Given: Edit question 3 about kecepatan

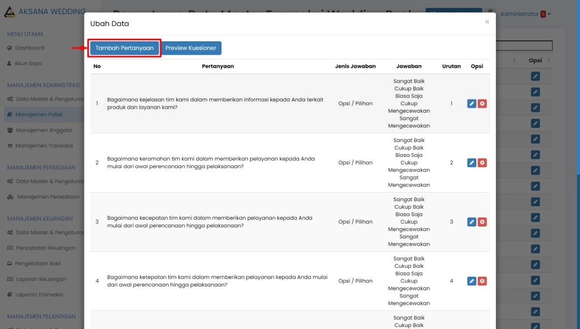Looking at the screenshot, I should click(471, 222).
